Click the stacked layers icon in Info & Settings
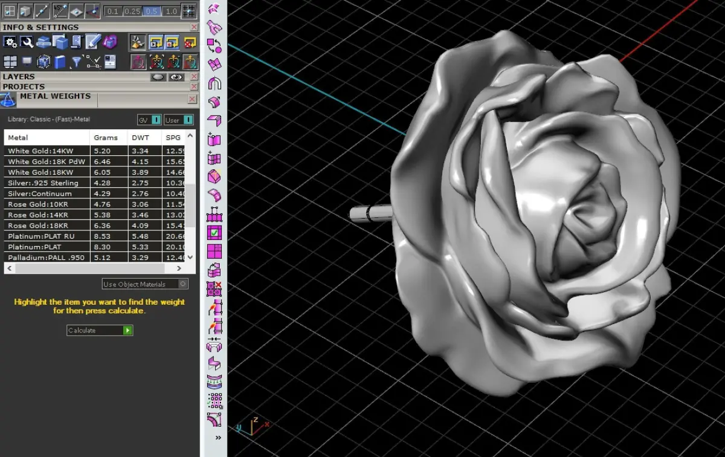Screen dimensions: 725x457 tap(43, 42)
